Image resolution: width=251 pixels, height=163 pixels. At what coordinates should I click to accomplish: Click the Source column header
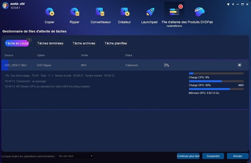pyautogui.click(x=9, y=55)
